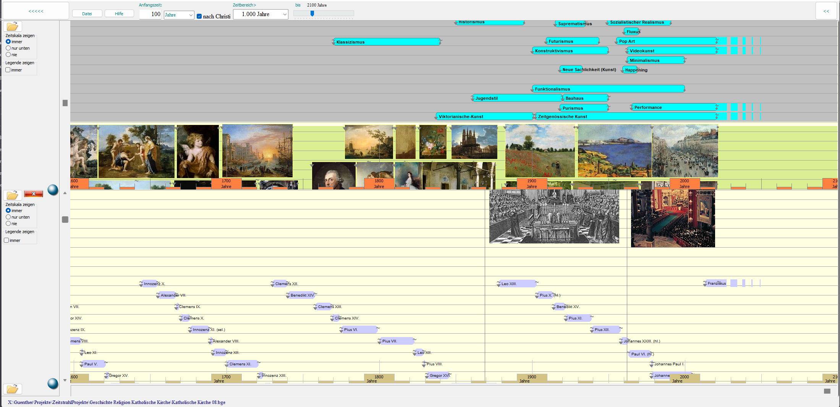
Task: Click the Benedikt XIV. pope bar
Action: tap(301, 295)
